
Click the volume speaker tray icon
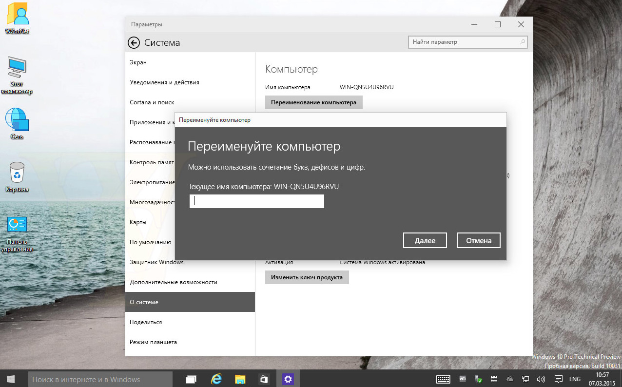point(541,379)
